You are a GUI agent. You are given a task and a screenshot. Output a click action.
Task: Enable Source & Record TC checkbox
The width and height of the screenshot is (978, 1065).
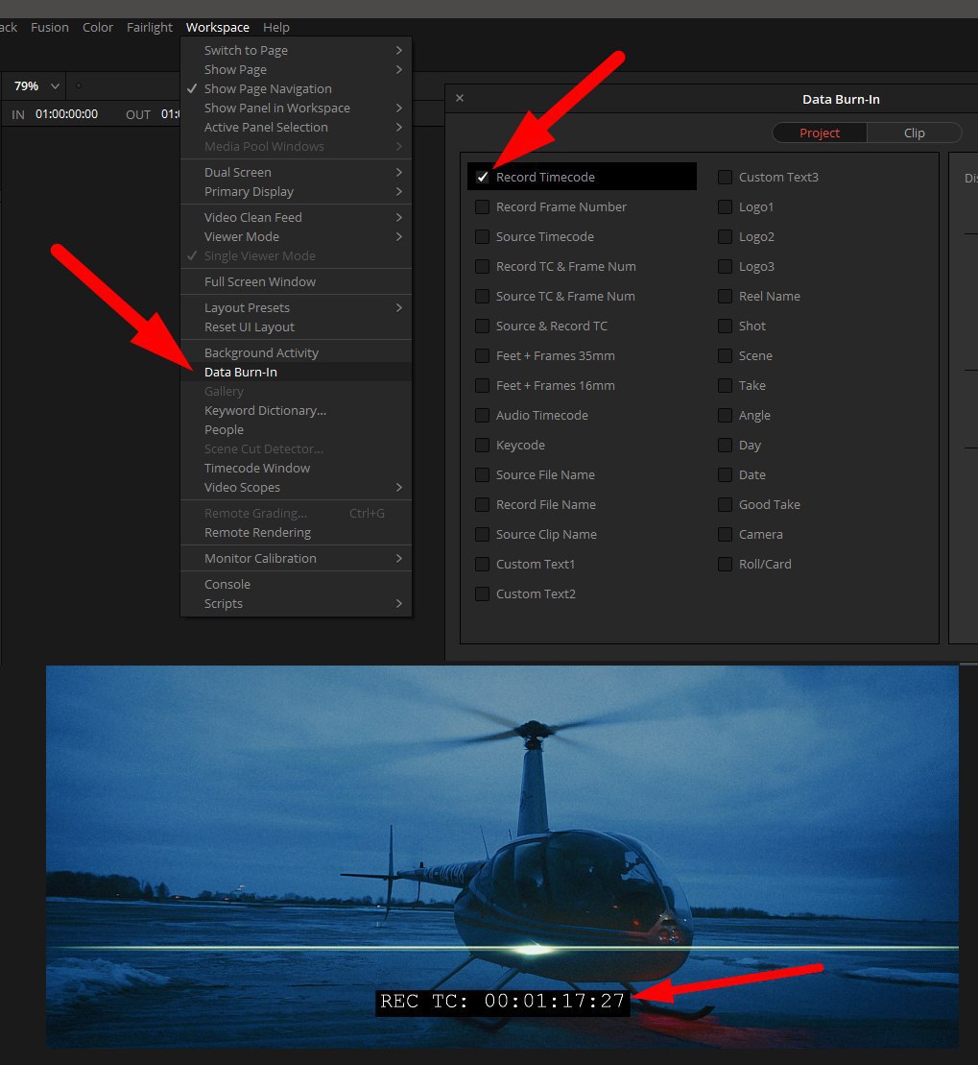click(483, 326)
